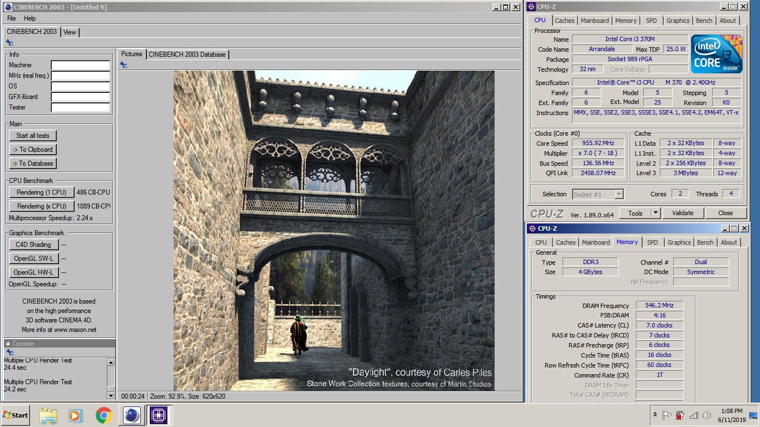This screenshot has width=760, height=427.
Task: Open the Memory tab in upper CPU-Z window
Action: click(626, 21)
